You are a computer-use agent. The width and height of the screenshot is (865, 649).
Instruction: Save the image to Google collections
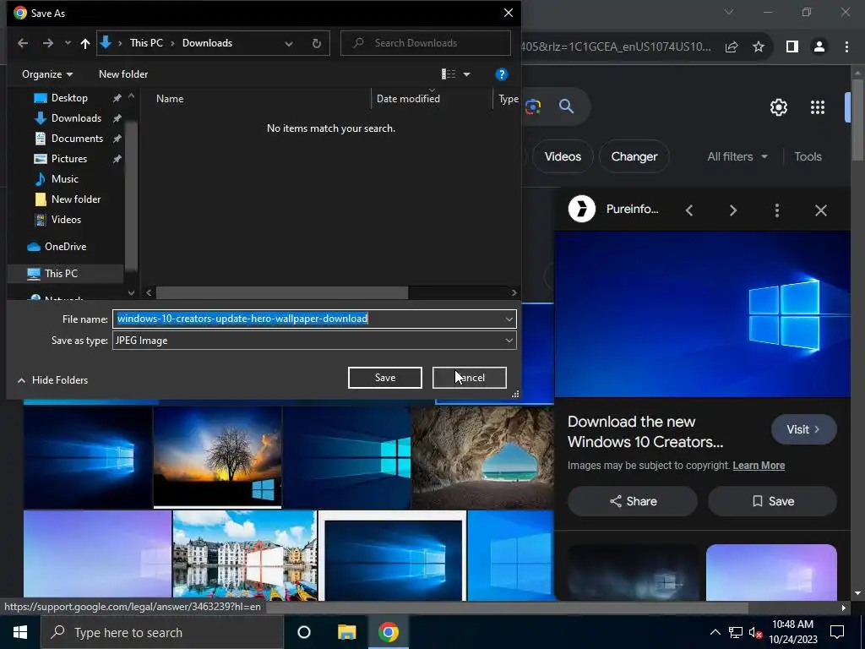coord(772,501)
